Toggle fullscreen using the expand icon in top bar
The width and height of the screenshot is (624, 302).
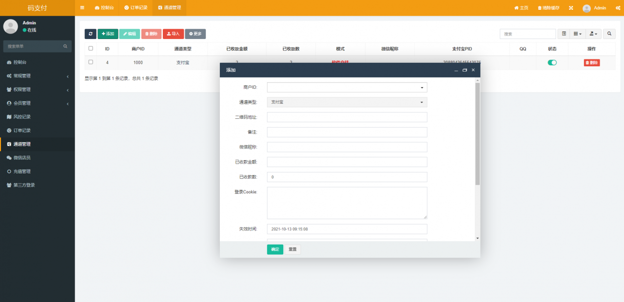click(x=571, y=8)
